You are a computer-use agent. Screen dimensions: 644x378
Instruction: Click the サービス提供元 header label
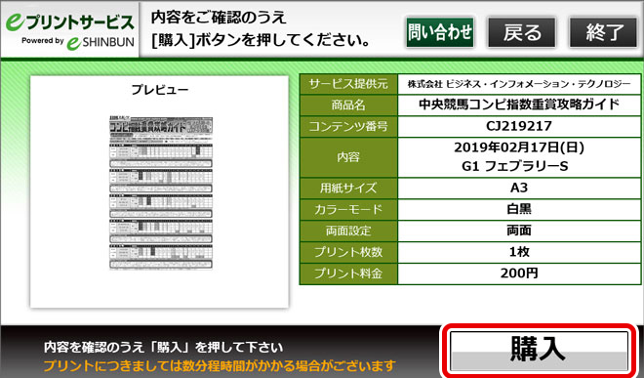(348, 84)
